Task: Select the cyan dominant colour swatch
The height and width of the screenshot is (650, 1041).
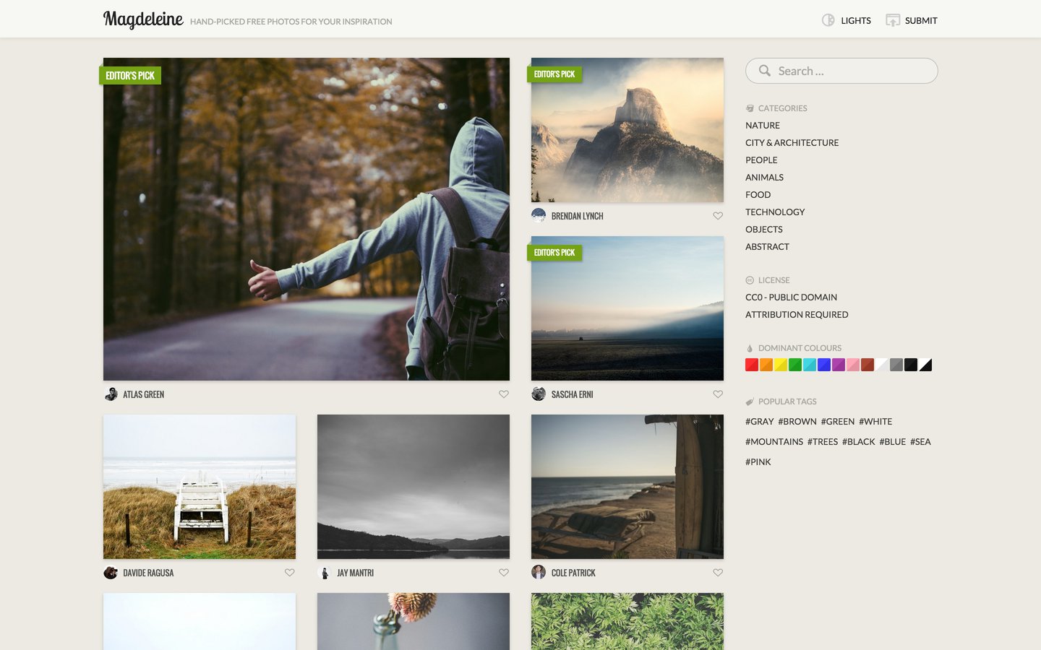Action: pyautogui.click(x=810, y=365)
